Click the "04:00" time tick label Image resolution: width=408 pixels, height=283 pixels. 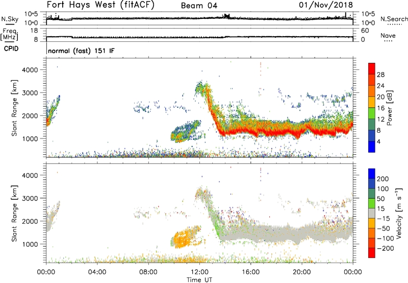(97, 272)
